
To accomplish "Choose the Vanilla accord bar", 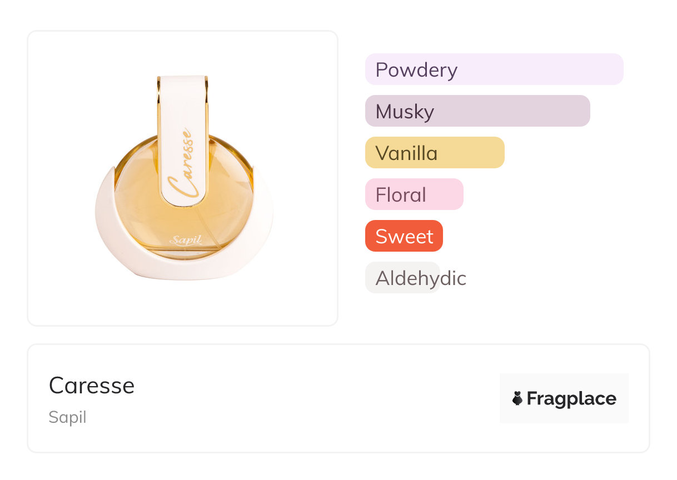I will pyautogui.click(x=434, y=153).
